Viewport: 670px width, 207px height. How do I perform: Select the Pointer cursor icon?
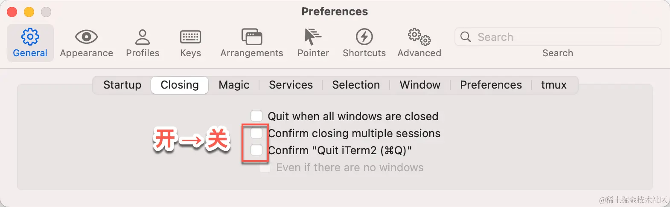pyautogui.click(x=313, y=37)
